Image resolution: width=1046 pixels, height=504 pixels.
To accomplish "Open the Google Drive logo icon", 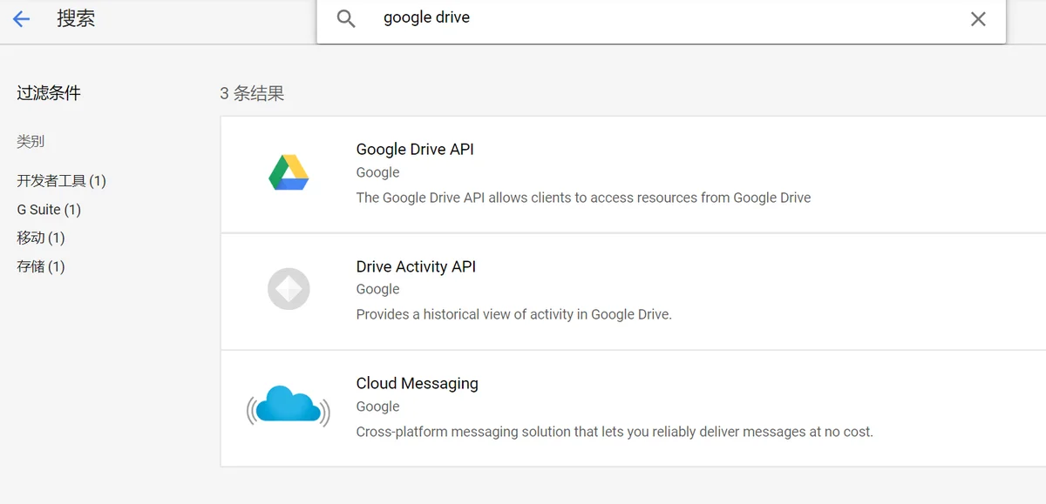I will [x=289, y=172].
